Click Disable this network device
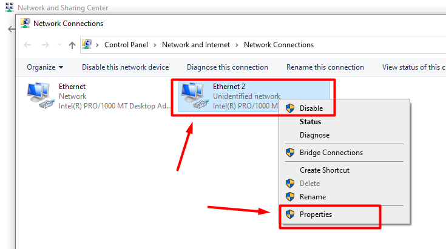The height and width of the screenshot is (249, 446). pyautogui.click(x=125, y=67)
